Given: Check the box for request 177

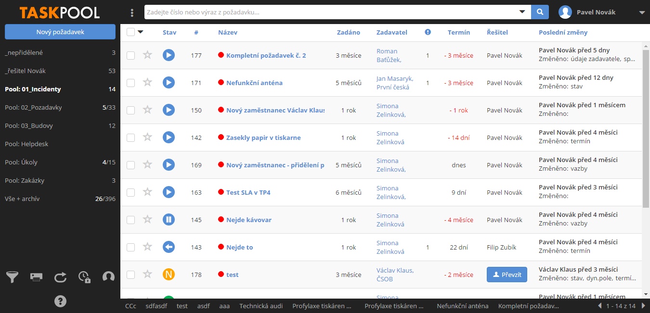Looking at the screenshot, I should coord(130,55).
